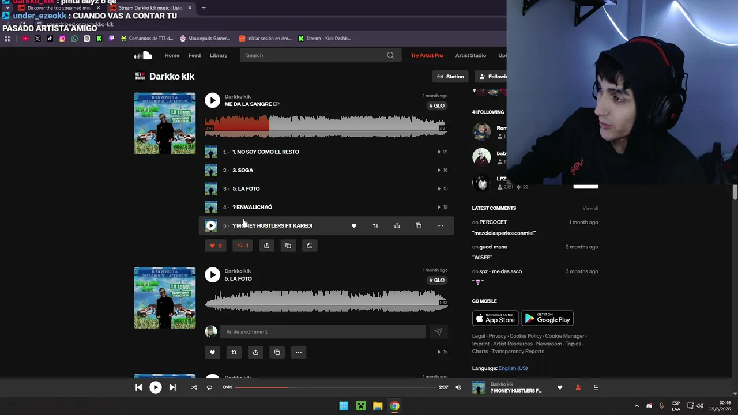Open the Home navigation tab
The width and height of the screenshot is (738, 415).
tap(172, 55)
